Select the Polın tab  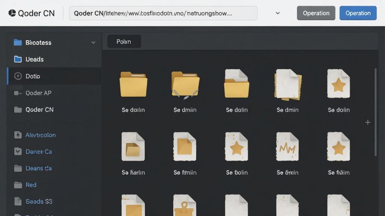(124, 42)
